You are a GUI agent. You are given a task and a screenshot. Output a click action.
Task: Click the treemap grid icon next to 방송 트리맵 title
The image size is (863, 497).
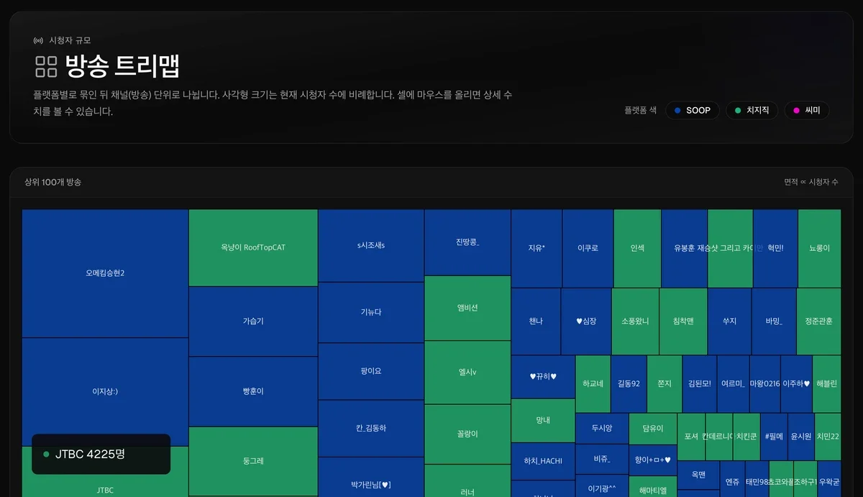[45, 65]
